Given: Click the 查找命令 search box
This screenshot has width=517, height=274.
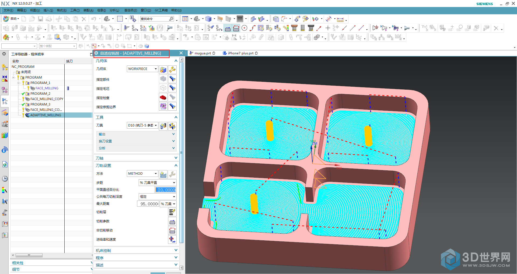Looking at the screenshot, I should point(155,19).
